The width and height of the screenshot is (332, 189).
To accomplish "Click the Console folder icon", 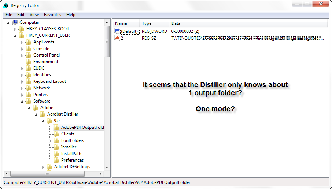I will pyautogui.click(x=28, y=49).
